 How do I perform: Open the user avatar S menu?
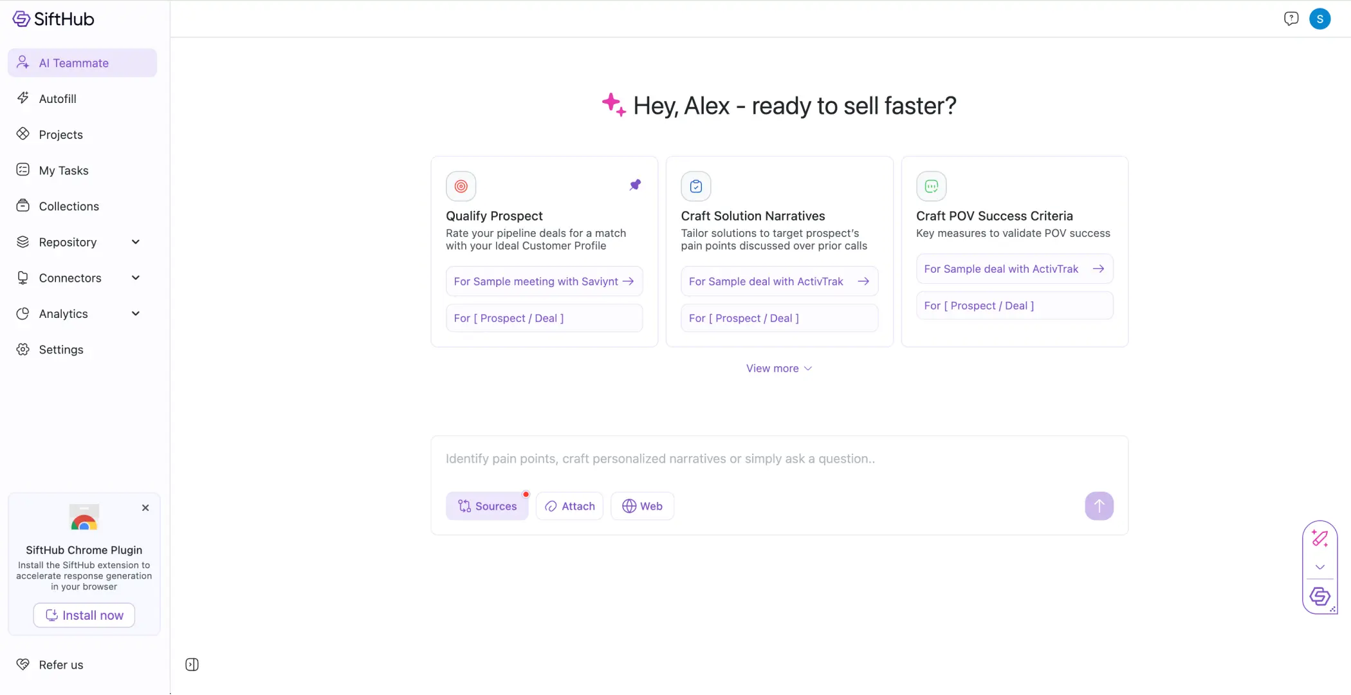(x=1319, y=19)
